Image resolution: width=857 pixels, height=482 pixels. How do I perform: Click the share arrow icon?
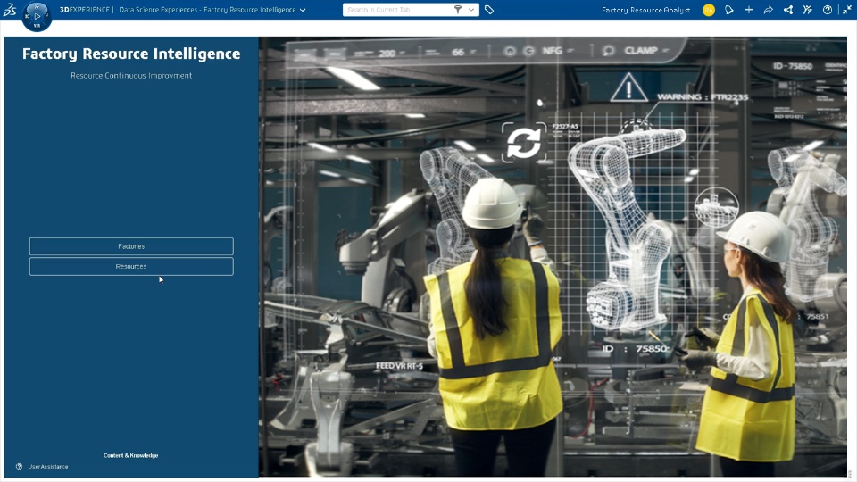(x=769, y=10)
